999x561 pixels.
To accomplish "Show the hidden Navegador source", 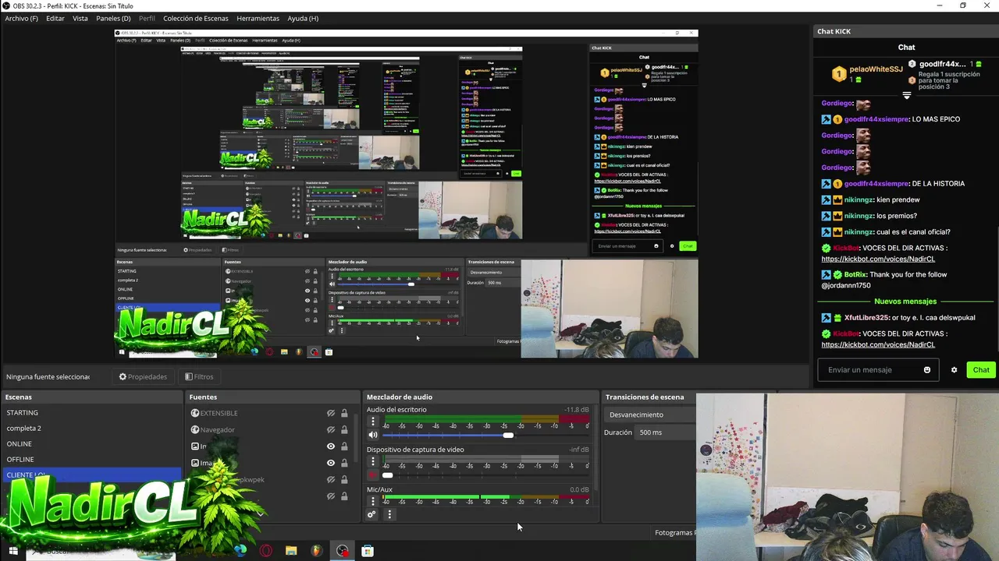I will click(331, 429).
